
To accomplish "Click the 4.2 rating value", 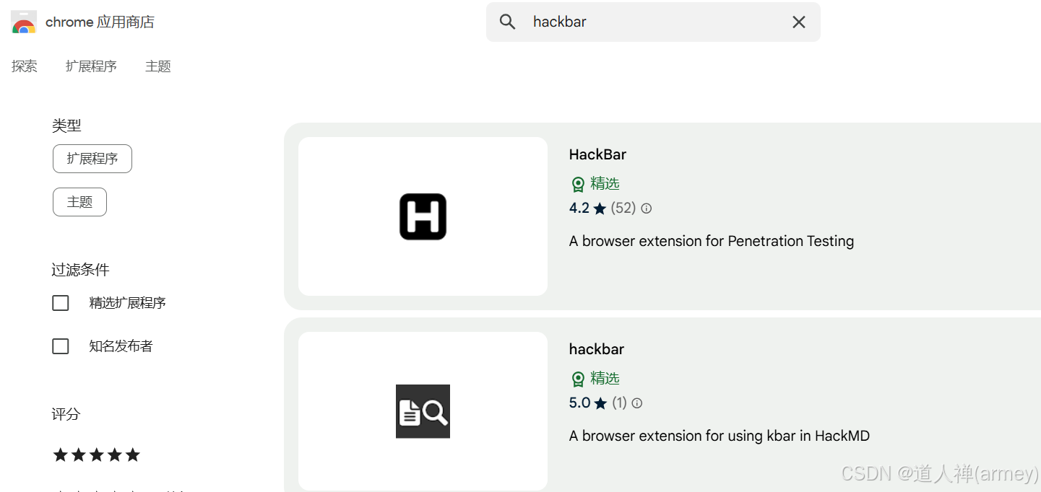I will tap(579, 208).
